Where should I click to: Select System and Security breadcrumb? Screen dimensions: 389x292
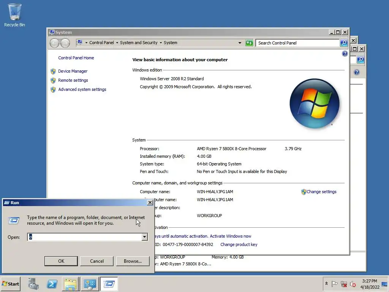tap(139, 43)
